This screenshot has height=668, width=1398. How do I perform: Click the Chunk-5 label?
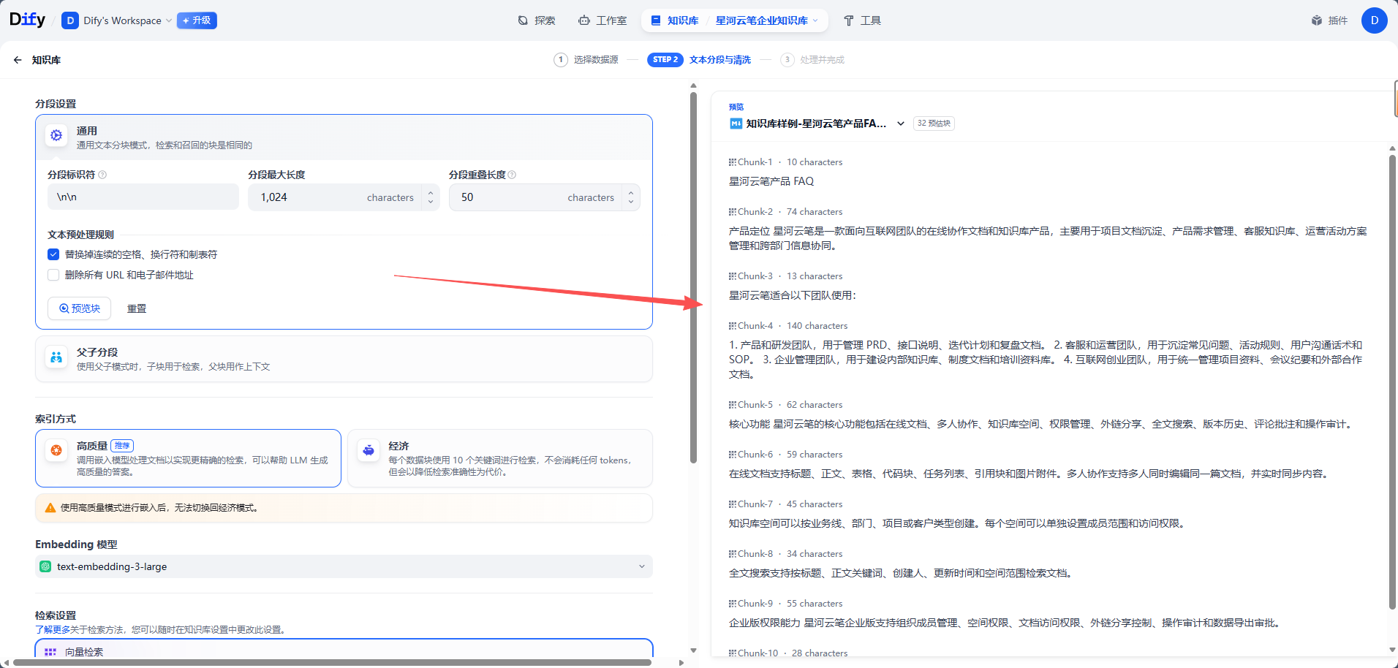click(x=755, y=405)
